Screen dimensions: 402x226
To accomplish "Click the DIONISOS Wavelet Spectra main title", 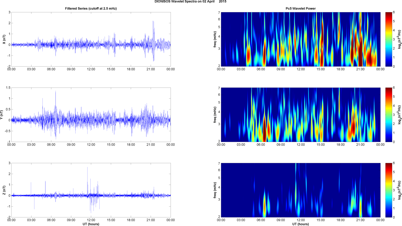I will (190, 2).
